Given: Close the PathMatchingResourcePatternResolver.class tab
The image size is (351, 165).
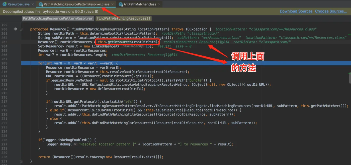Looking at the screenshot, I should click(x=113, y=4).
